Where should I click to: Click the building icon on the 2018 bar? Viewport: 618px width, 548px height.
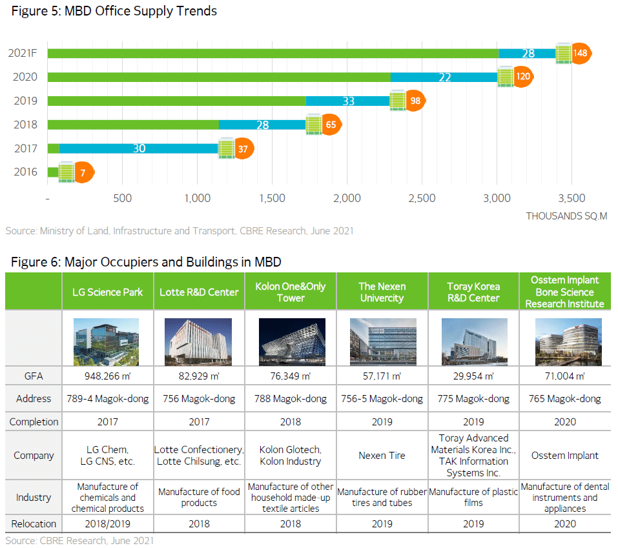[x=314, y=125]
